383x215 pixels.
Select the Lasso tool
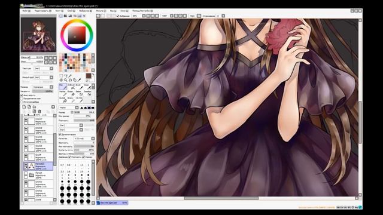[65, 76]
